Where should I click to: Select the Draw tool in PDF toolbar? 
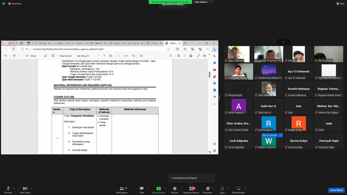point(31,56)
